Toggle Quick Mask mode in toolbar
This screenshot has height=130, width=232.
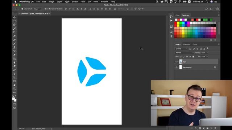tap(14, 104)
